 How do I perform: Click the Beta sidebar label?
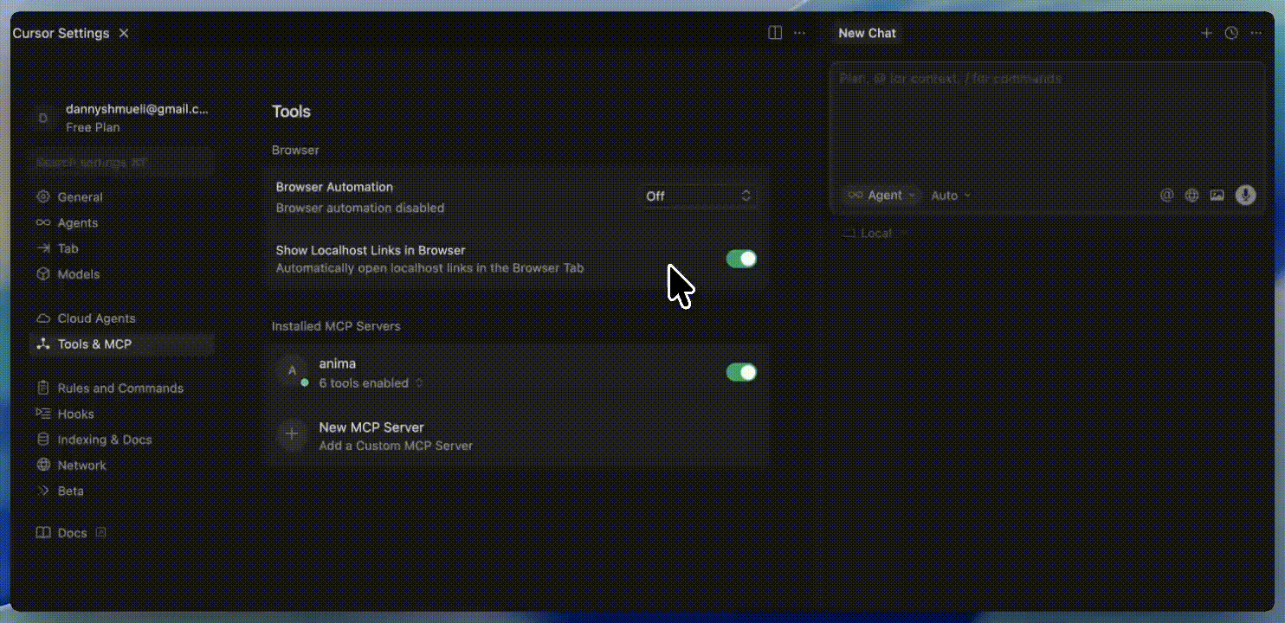pos(71,491)
